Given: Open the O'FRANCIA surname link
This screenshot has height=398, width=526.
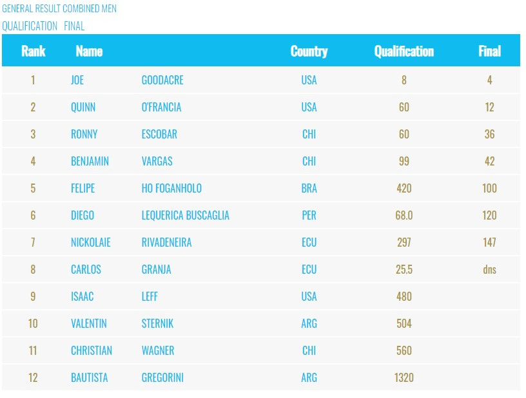Looking at the screenshot, I should pyautogui.click(x=161, y=107).
